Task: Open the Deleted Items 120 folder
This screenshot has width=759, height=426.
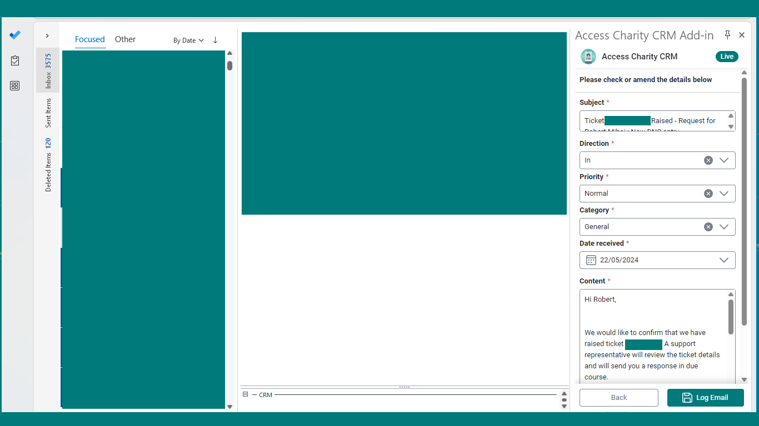Action: 48,165
